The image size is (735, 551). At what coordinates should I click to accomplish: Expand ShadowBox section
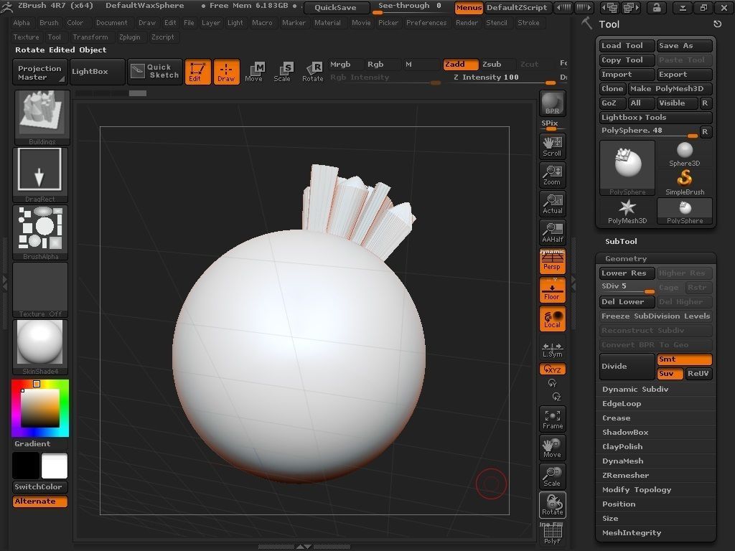coord(625,433)
